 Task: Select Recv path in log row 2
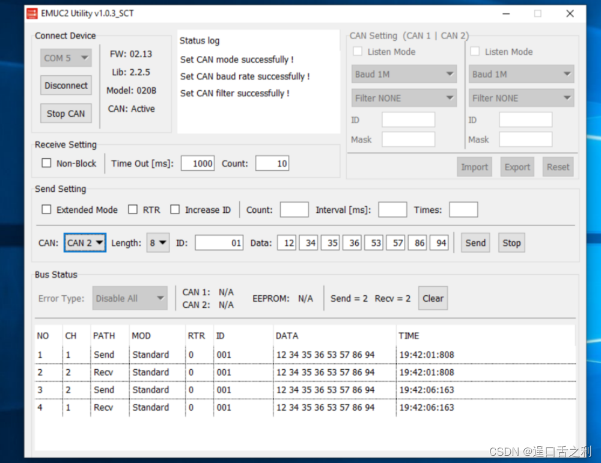coord(103,372)
